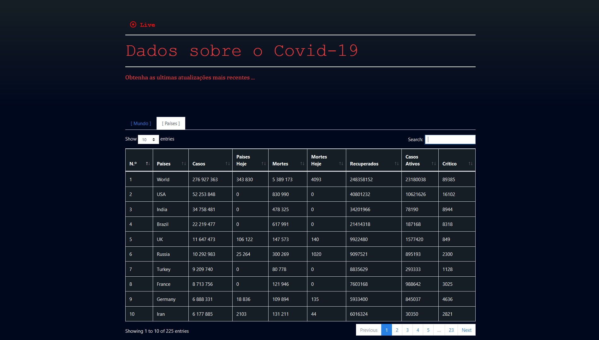Click the Recuperados column header
Viewport: 599px width, 340px height.
coord(374,160)
